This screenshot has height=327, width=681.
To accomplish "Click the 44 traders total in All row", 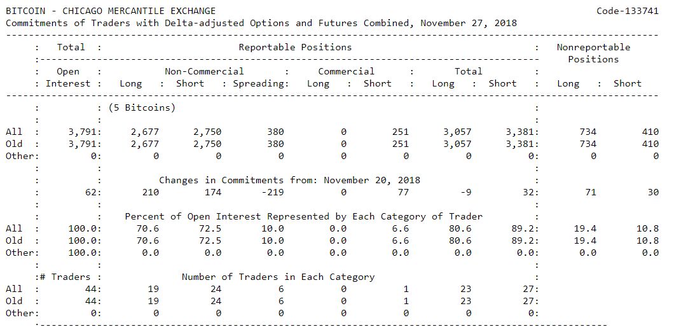I will (x=92, y=289).
